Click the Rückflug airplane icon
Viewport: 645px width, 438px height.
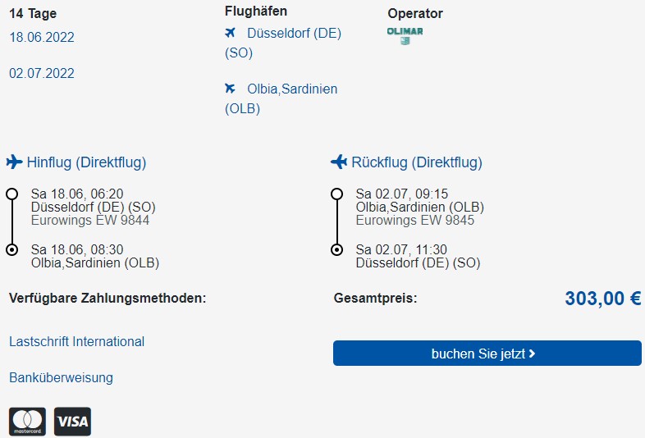[339, 162]
